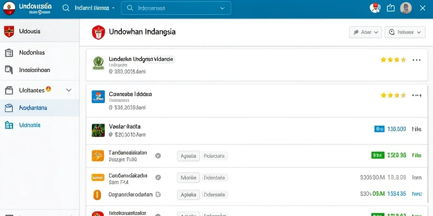The image size is (433, 216).
Task: Open the red-cap user avatar
Action: pyautogui.click(x=375, y=8)
